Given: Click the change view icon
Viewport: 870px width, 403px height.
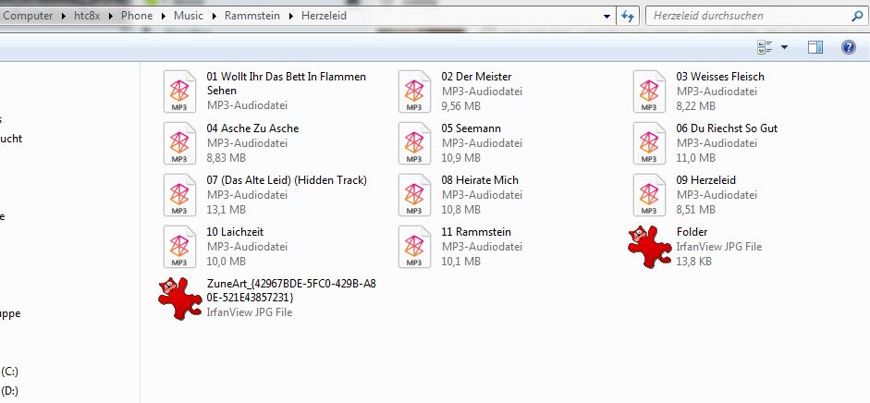Looking at the screenshot, I should point(766,47).
